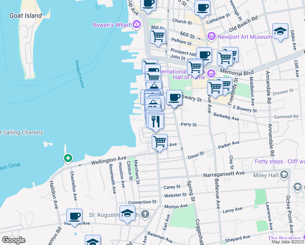
Task: Open the coffee marker near Catherine St
Action: pyautogui.click(x=202, y=7)
